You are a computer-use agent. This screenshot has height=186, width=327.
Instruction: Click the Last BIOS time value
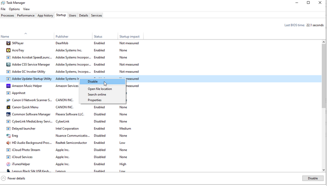point(315,25)
